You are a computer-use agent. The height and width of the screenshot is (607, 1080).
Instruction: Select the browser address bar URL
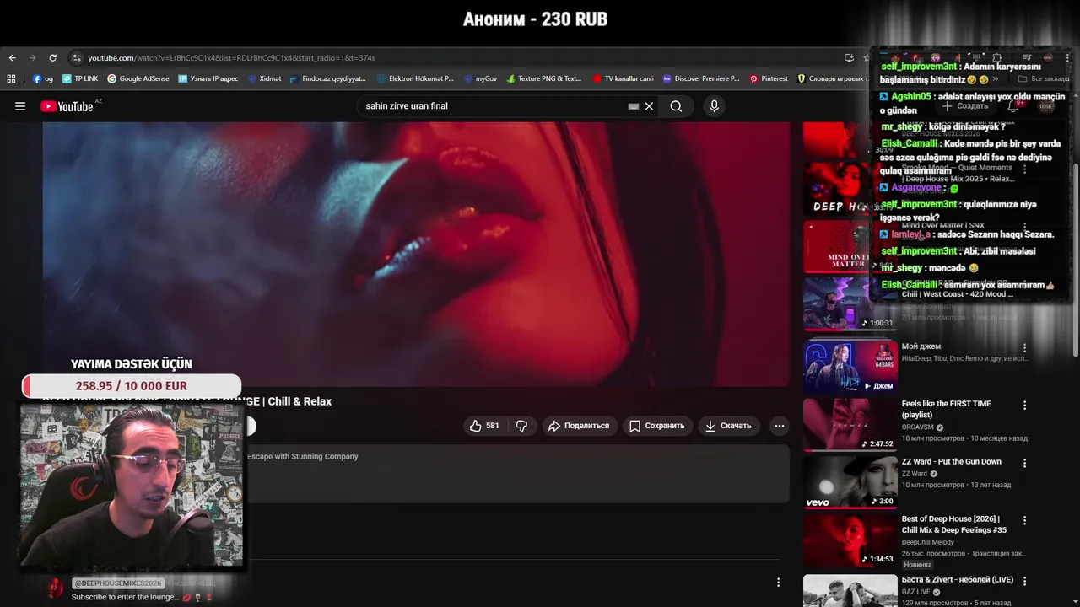(231, 58)
